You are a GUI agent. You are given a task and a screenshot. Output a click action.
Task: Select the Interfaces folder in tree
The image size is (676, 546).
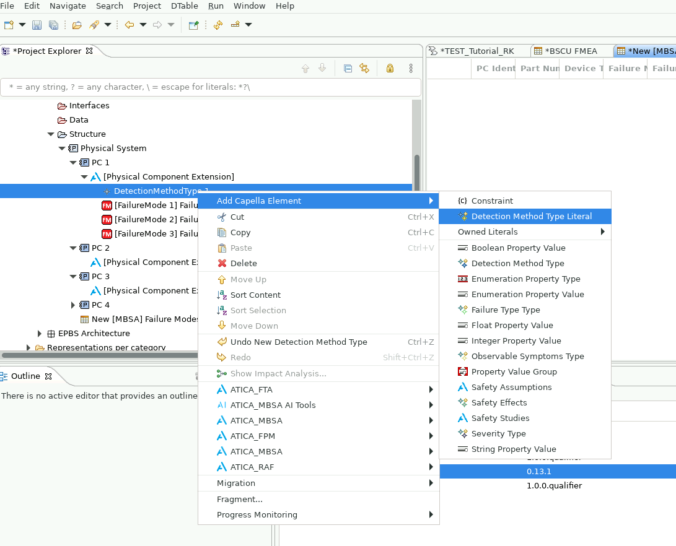[x=89, y=106]
